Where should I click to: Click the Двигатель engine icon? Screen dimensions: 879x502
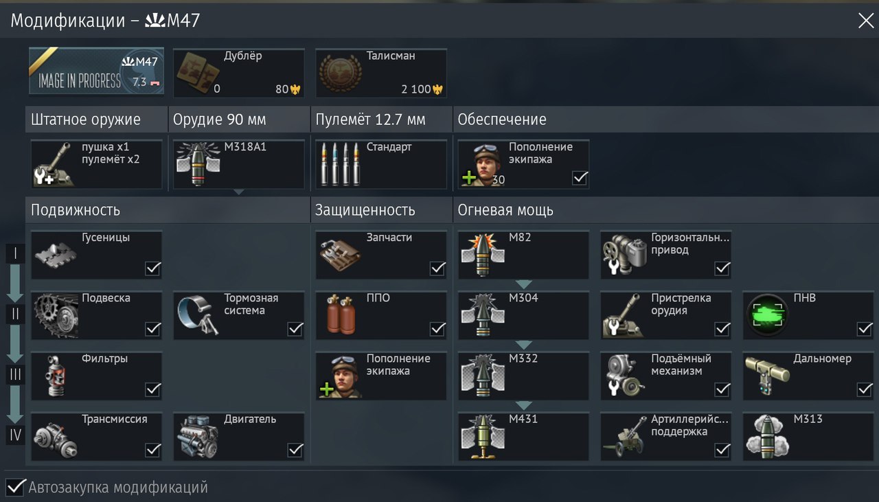[199, 437]
